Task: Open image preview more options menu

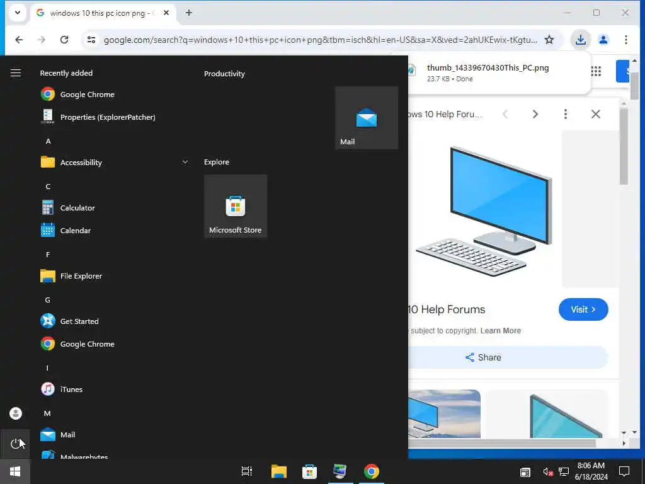Action: [566, 114]
